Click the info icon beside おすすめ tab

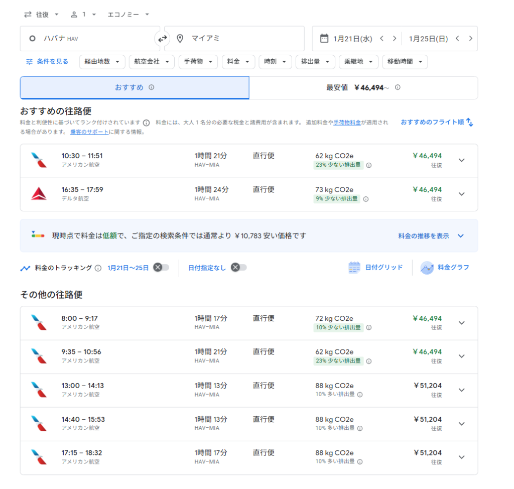coord(152,87)
